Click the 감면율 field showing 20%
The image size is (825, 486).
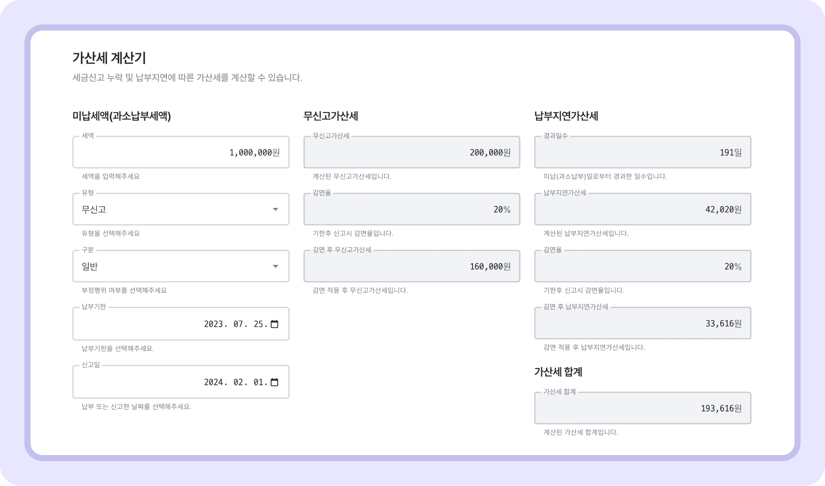411,209
